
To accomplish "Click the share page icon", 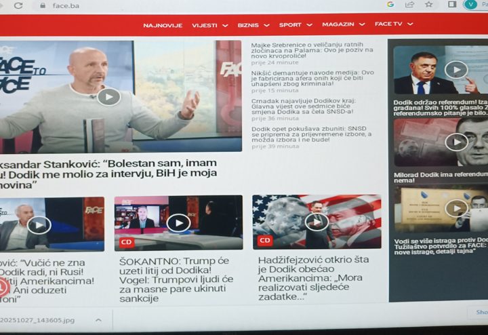I will [x=409, y=4].
